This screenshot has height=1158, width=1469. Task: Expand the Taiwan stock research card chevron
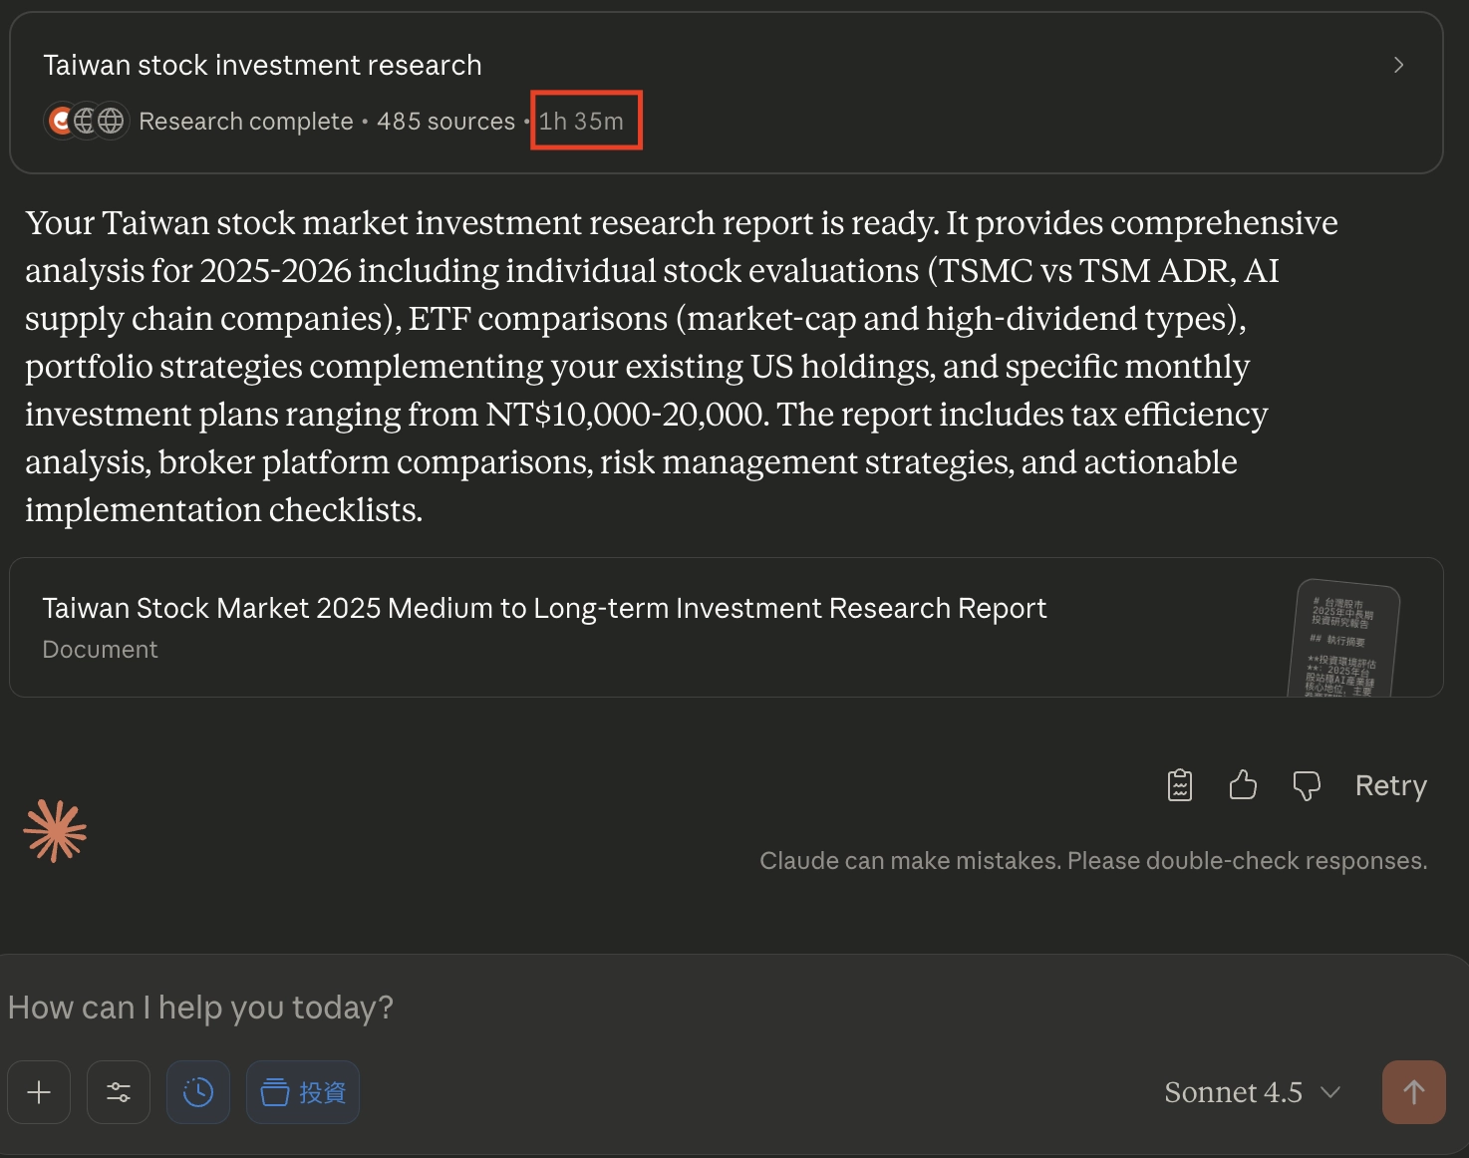pyautogui.click(x=1398, y=65)
